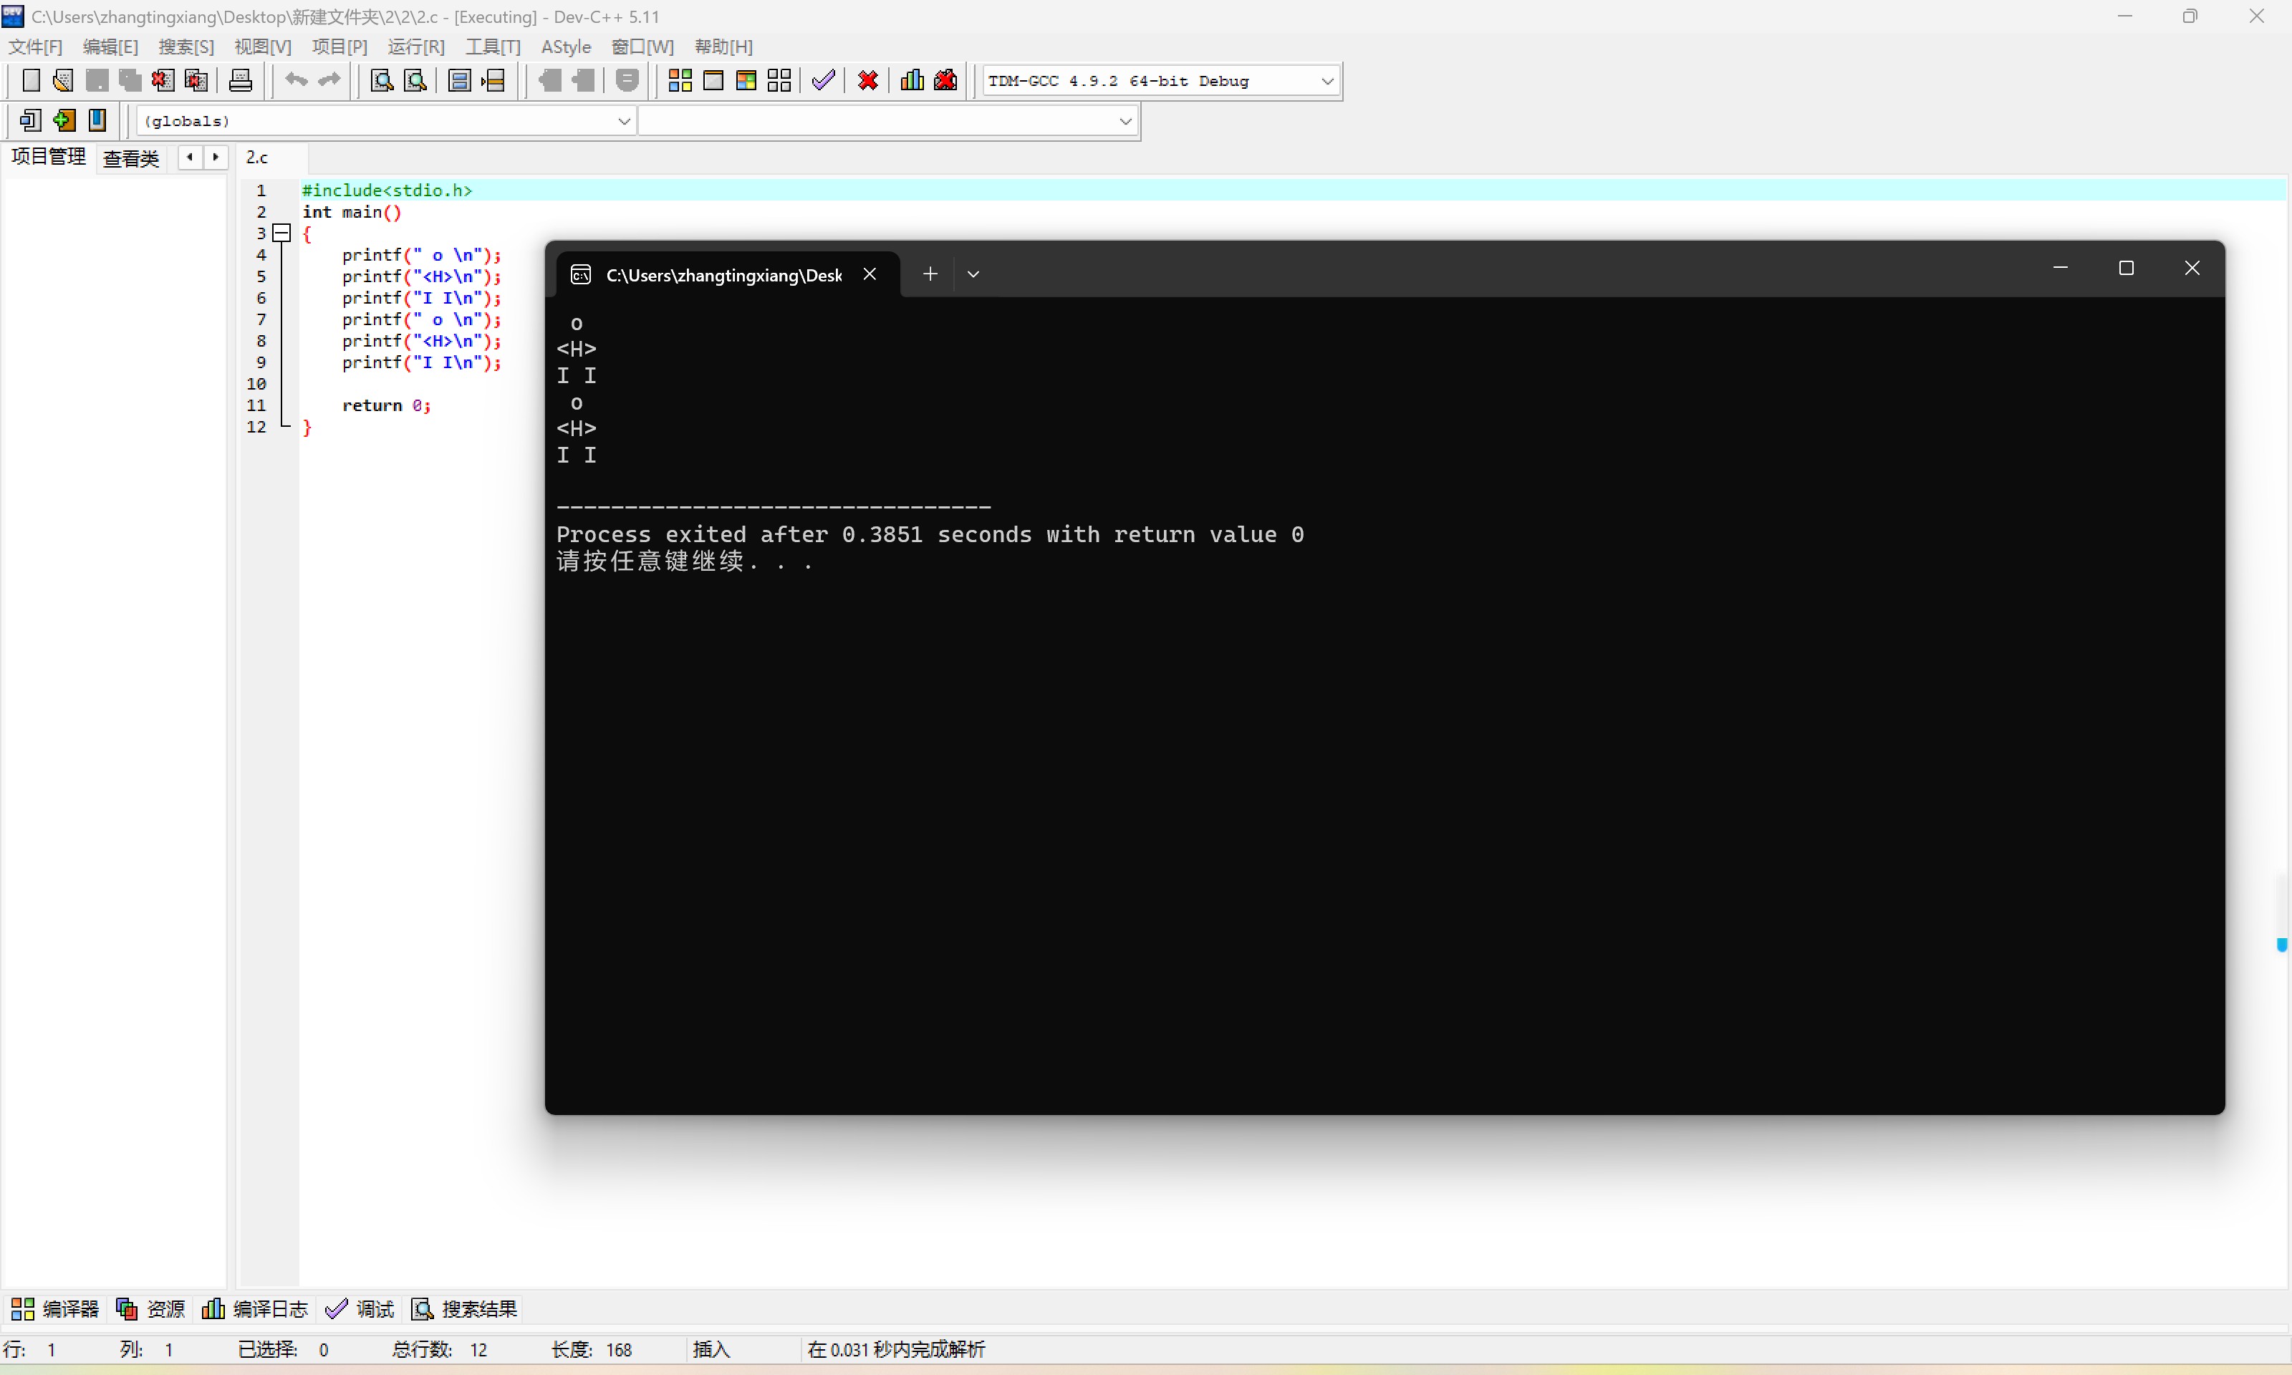Switch to the 查看类 panel tab
This screenshot has height=1375, width=2292.
pos(130,158)
